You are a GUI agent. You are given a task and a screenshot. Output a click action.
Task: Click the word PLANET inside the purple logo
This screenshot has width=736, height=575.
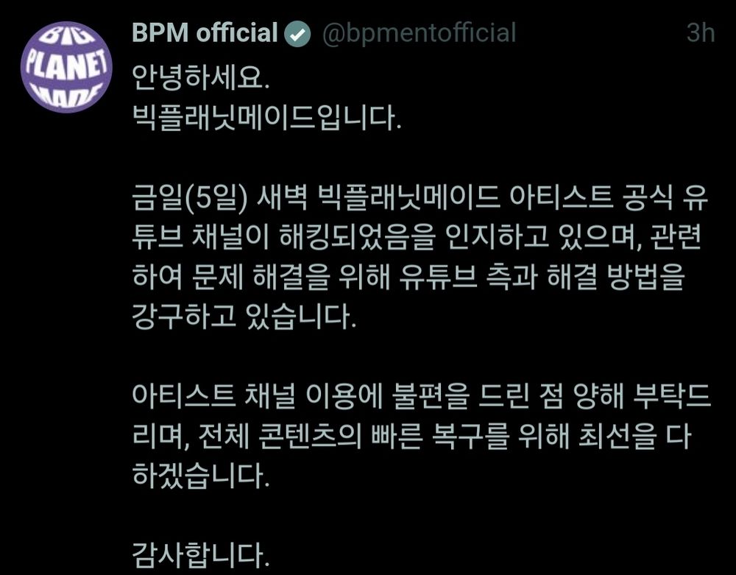66,67
